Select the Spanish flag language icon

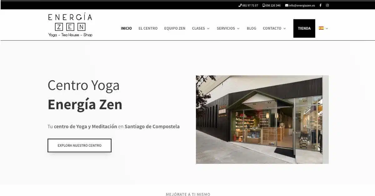click(x=321, y=28)
